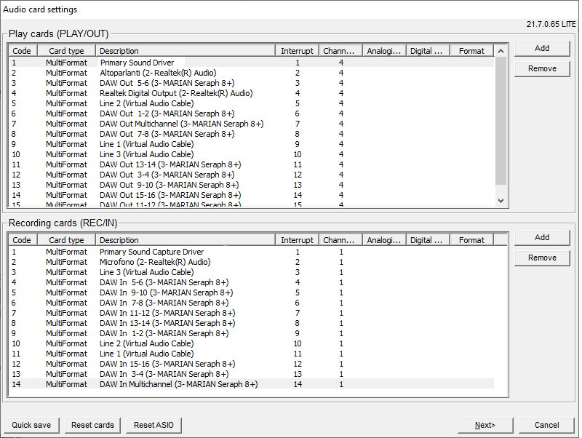Click the Reset ASIO button
Screen dimensions: 582x438
154,425
